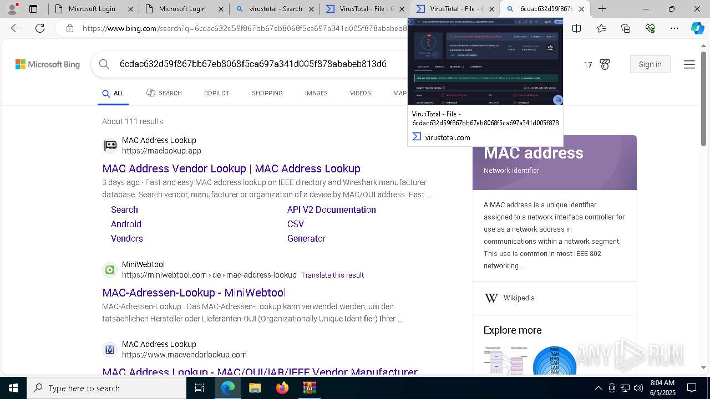Select the VIDEOS tab
710x399 pixels.
[360, 93]
